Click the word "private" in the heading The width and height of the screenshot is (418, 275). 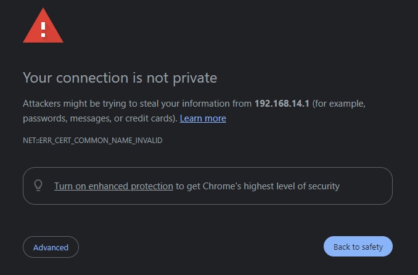195,78
